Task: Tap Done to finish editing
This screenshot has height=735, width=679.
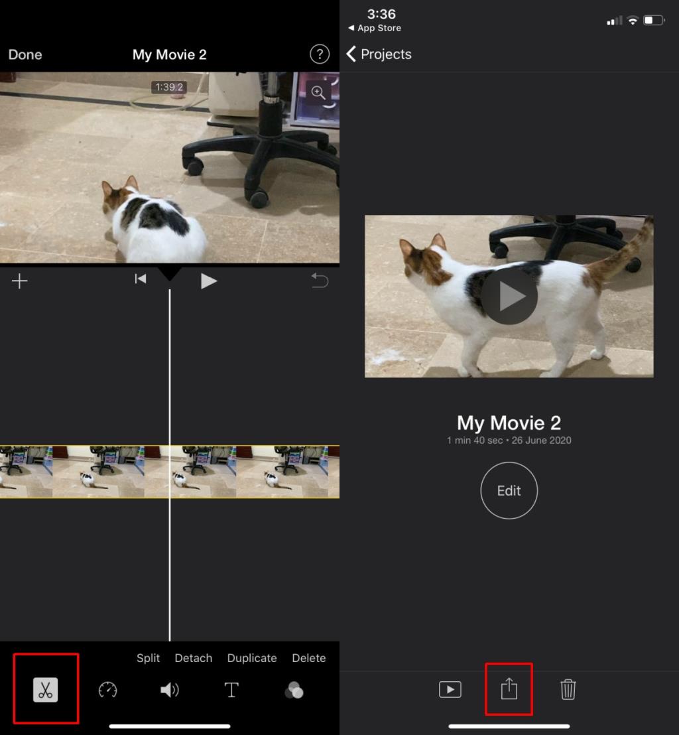Action: [x=25, y=54]
